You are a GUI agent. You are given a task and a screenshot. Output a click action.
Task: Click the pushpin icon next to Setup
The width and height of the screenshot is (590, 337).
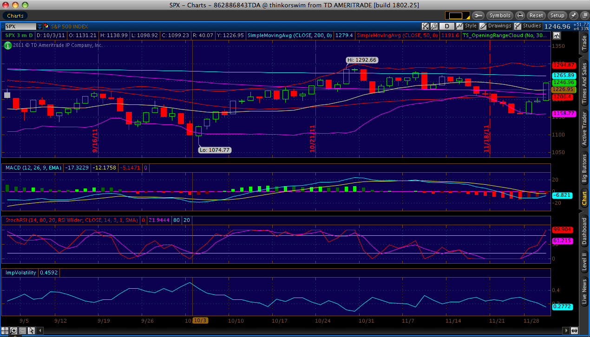574,15
